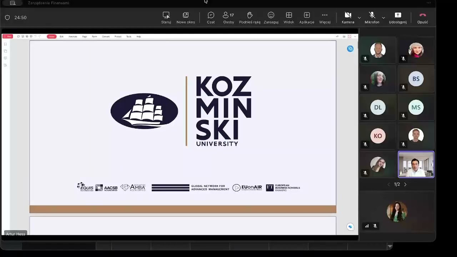Expand camera options arrow next to Kamera
This screenshot has height=257, width=457.
coord(359,17)
